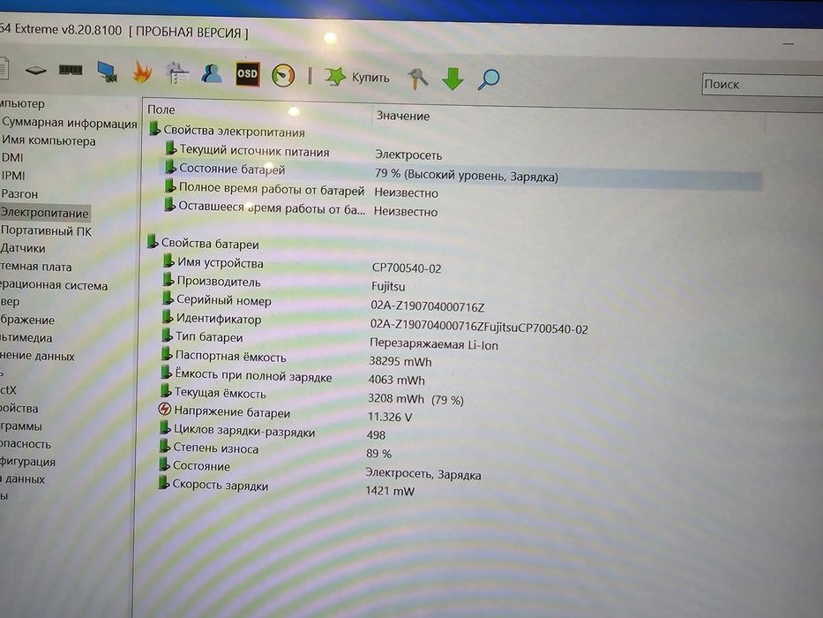Click full charge value 4063 mWh
The height and width of the screenshot is (618, 823).
tap(397, 380)
